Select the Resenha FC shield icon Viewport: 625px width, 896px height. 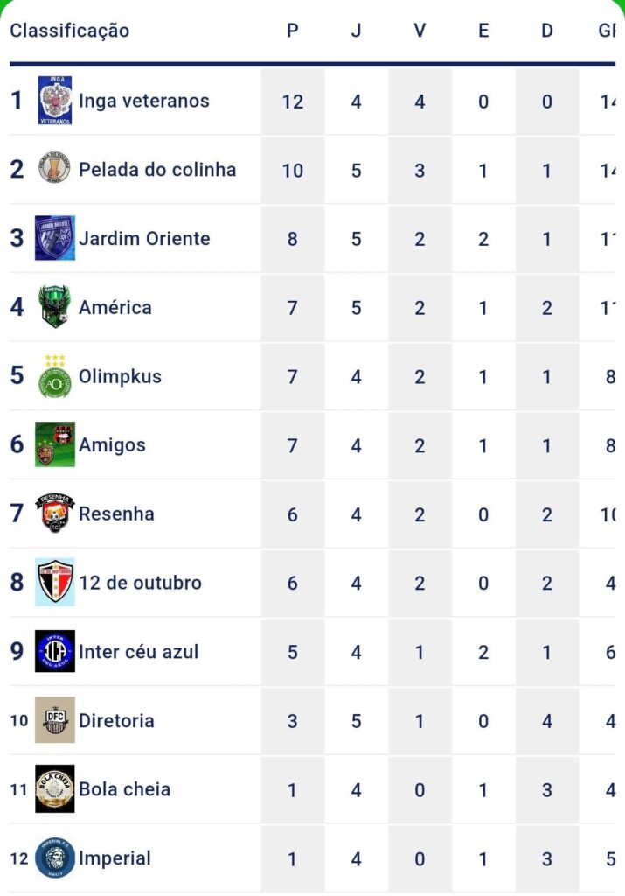[x=55, y=513]
